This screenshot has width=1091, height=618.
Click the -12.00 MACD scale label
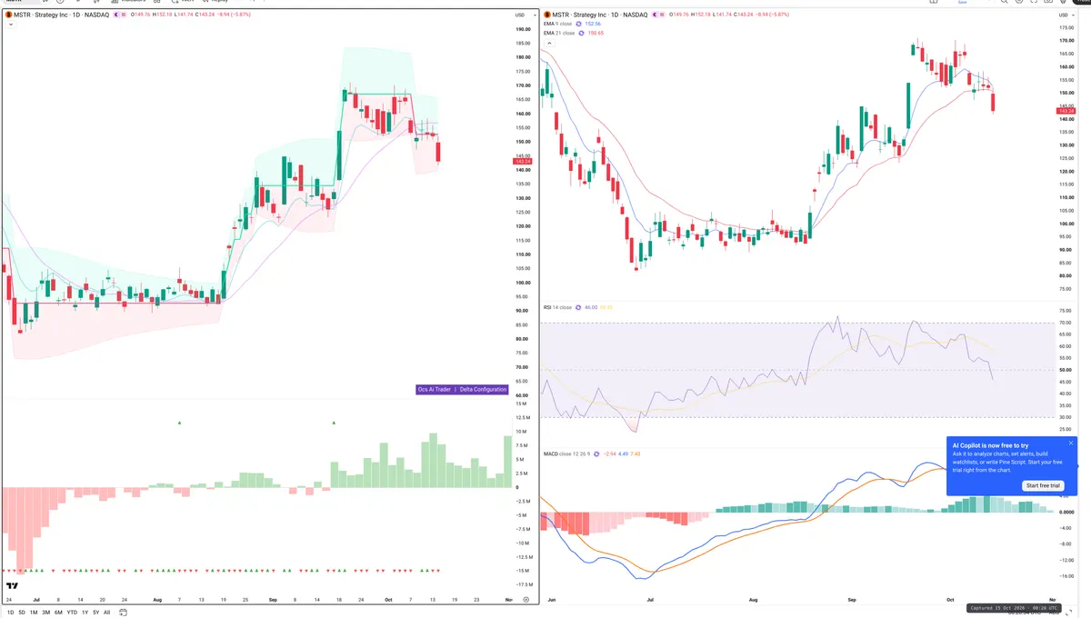[1065, 561]
